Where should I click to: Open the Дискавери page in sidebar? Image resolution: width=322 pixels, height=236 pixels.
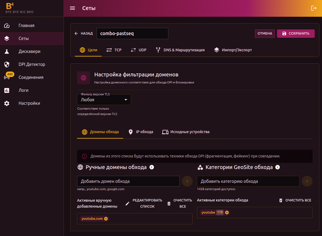(29, 52)
